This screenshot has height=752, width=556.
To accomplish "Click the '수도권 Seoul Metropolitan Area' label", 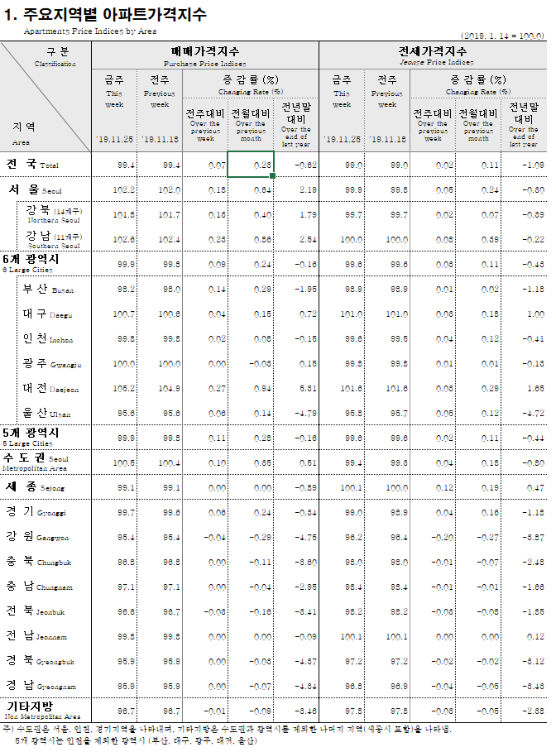I will click(x=36, y=462).
